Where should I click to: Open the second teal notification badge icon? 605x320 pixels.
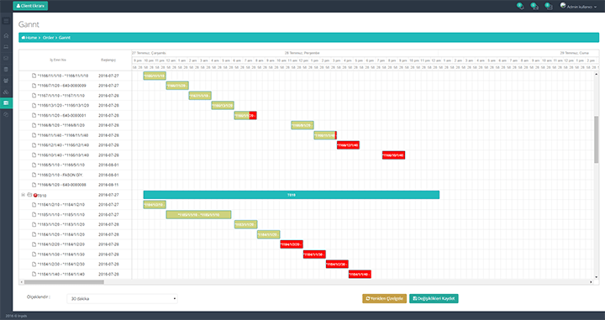[534, 6]
